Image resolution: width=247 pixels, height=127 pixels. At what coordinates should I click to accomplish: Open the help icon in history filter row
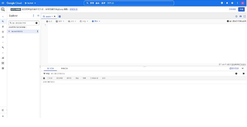[236, 74]
